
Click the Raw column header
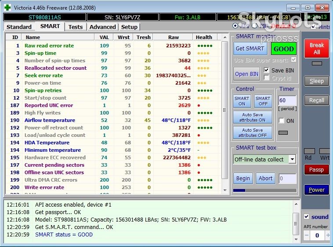[173, 37]
